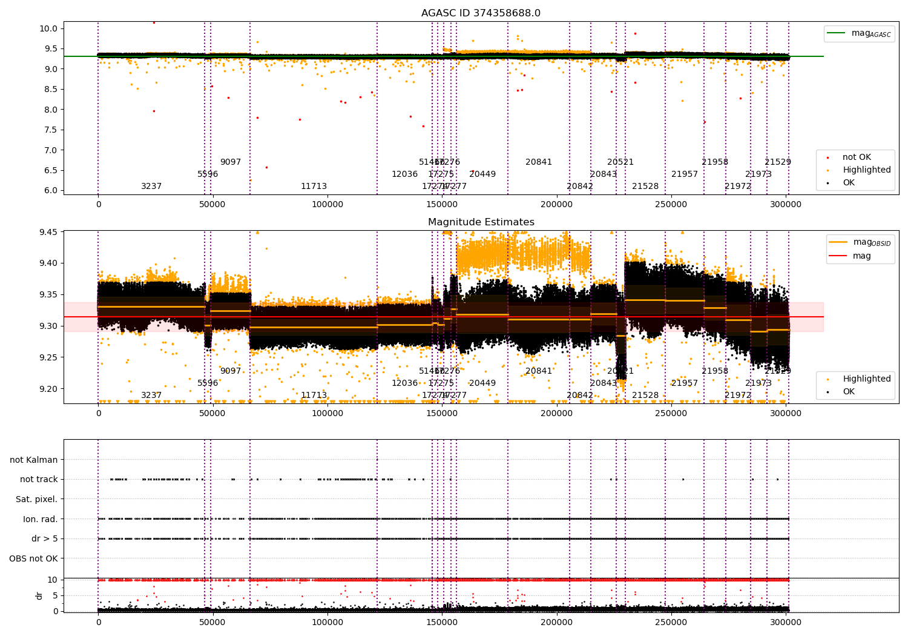Select orange mag OBSID legend entry
This screenshot has width=908, height=636.
coord(860,242)
